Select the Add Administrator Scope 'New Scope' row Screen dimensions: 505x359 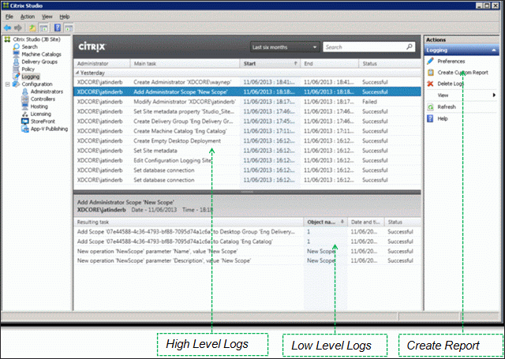pyautogui.click(x=247, y=92)
